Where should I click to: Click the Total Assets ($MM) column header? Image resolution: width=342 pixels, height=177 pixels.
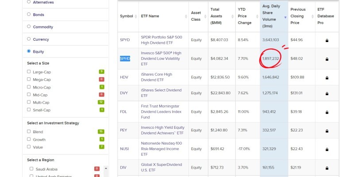coord(222,16)
